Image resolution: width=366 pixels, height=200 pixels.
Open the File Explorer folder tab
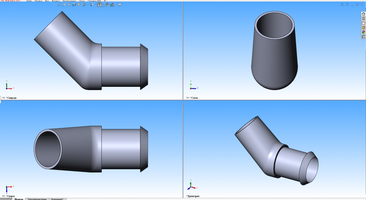tap(363, 23)
